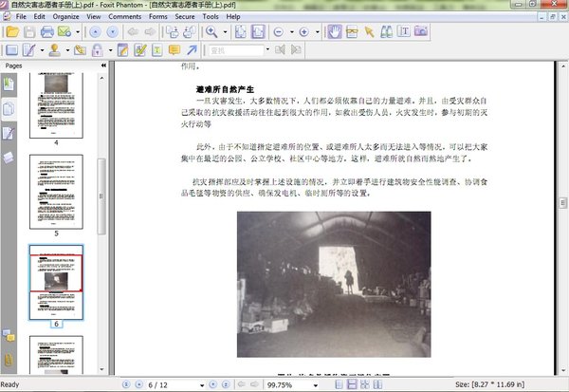The image size is (569, 392).
Task: Select the arrow Select Annotation tool
Action: pos(369,32)
